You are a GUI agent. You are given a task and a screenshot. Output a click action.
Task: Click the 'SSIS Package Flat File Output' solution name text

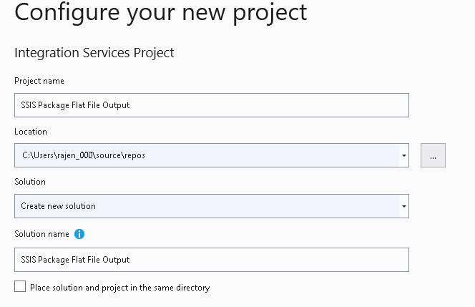(x=75, y=260)
